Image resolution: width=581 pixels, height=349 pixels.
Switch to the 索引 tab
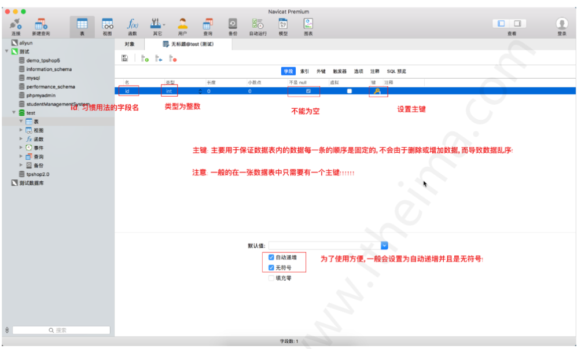coord(304,71)
